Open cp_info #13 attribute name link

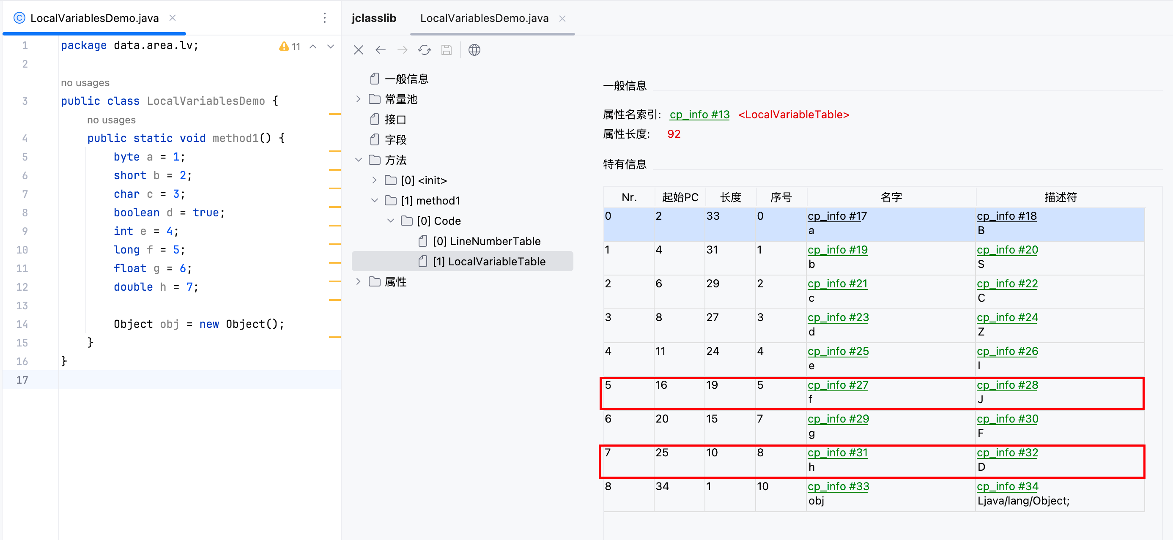coord(699,115)
